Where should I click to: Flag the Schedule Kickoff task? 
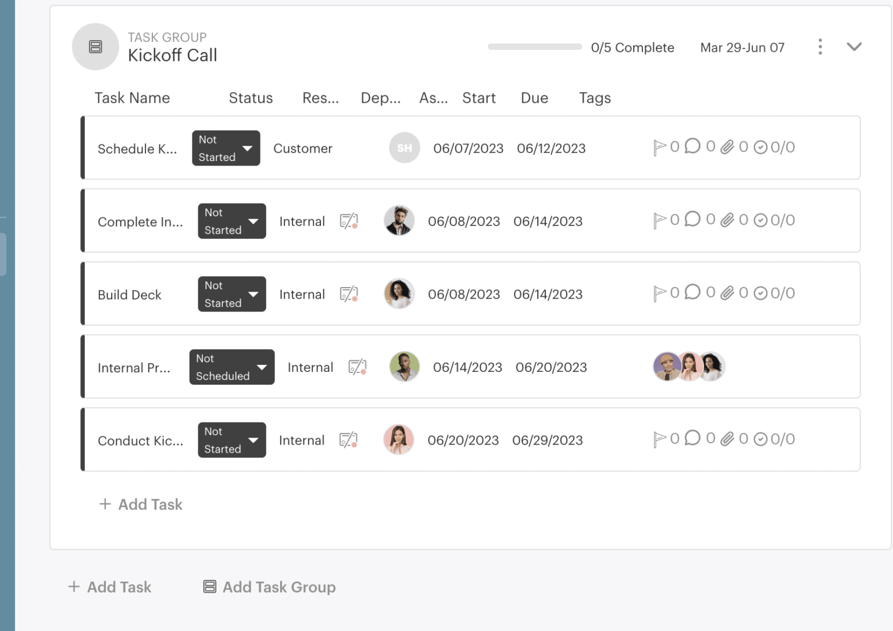(661, 147)
